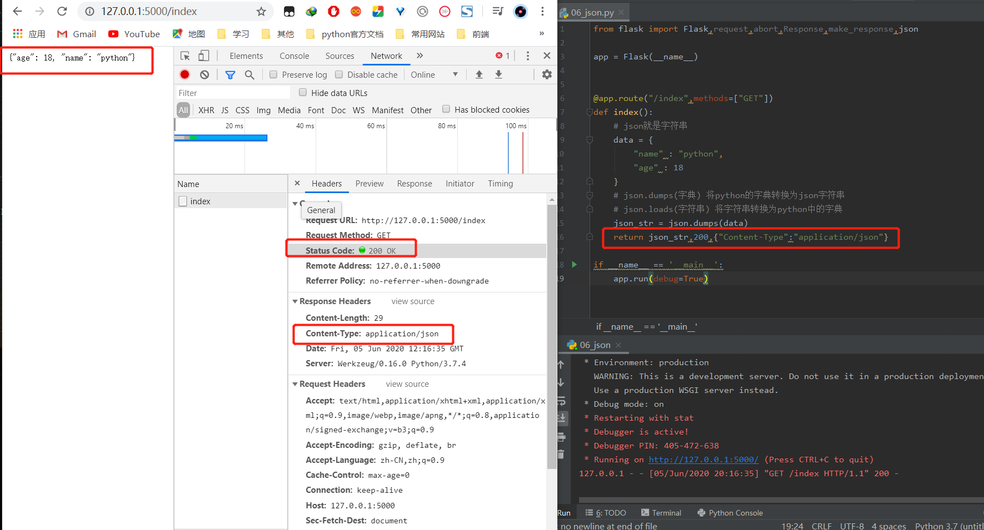
Task: Open the 常用网站 bookmark folder
Action: [420, 34]
